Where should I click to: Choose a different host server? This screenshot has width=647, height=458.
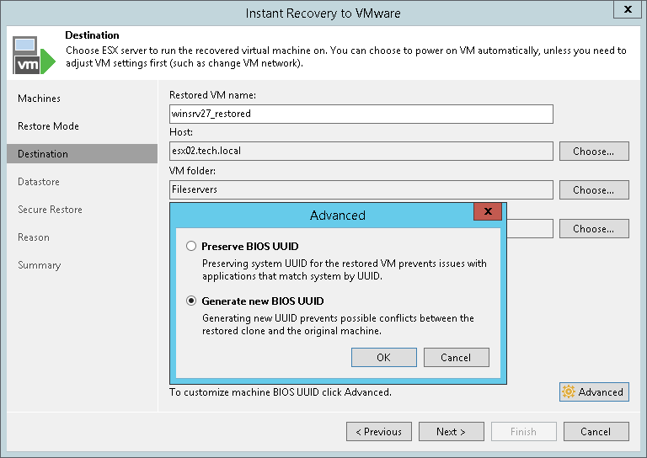593,152
